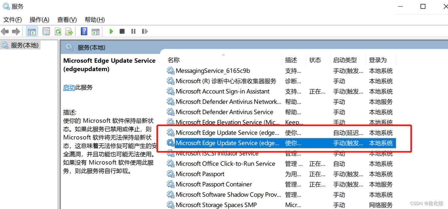Screen dimensions: 448x209
Task: Go forward with the toolbar forward arrow
Action: pos(16,31)
